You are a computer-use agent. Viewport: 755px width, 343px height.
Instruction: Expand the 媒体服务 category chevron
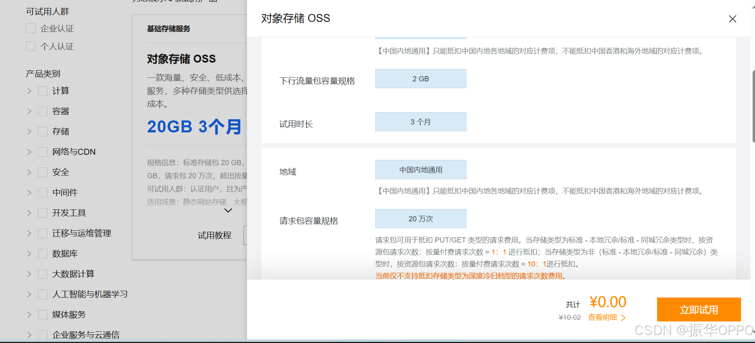[29, 315]
